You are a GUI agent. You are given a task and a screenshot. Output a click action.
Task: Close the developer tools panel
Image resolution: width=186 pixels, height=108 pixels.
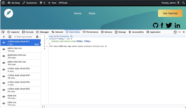coord(184,32)
